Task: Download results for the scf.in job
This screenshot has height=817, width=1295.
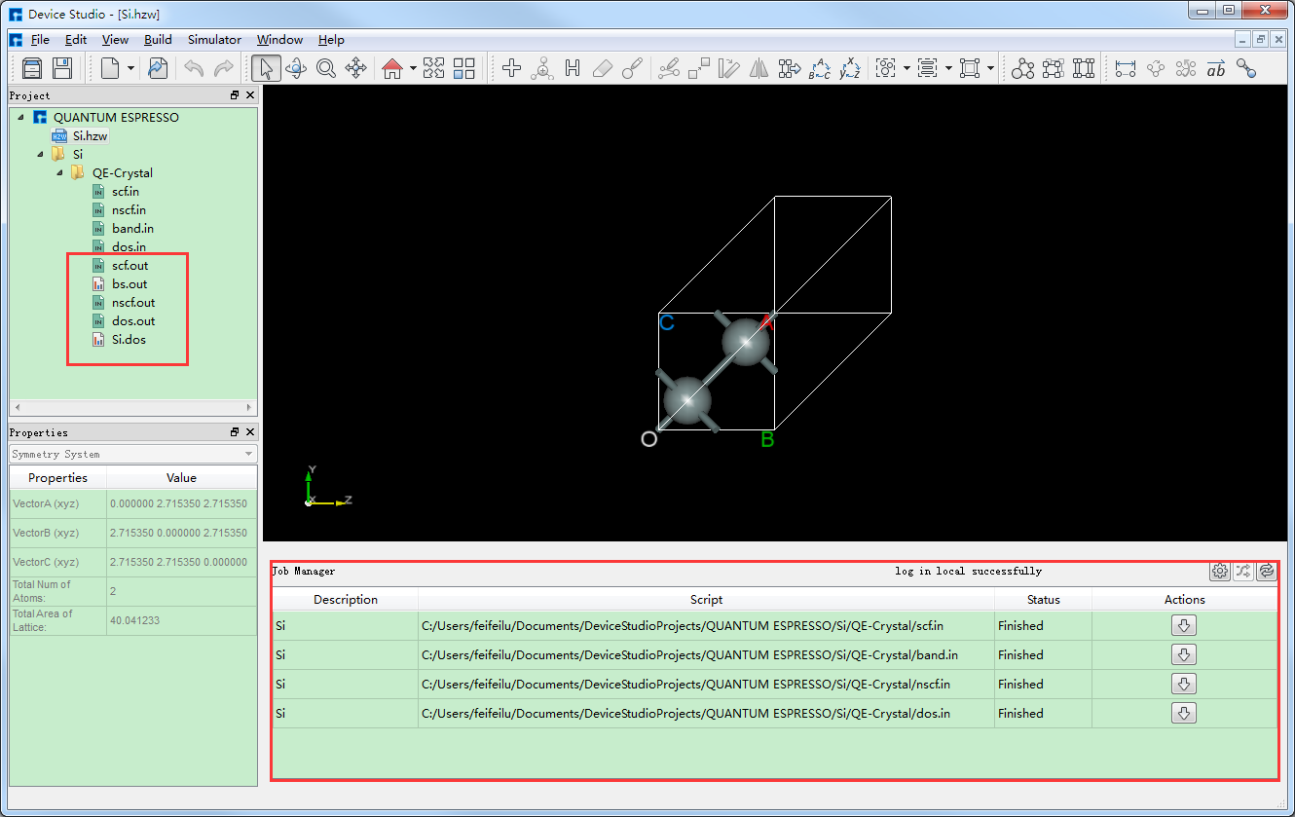Action: tap(1184, 625)
